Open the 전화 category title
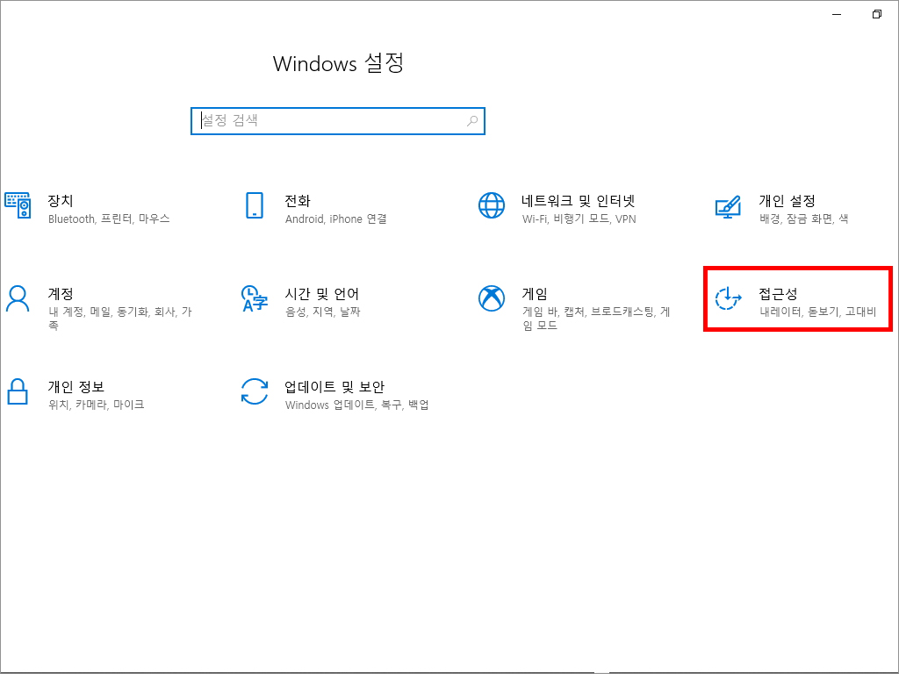899x674 pixels. (x=298, y=201)
